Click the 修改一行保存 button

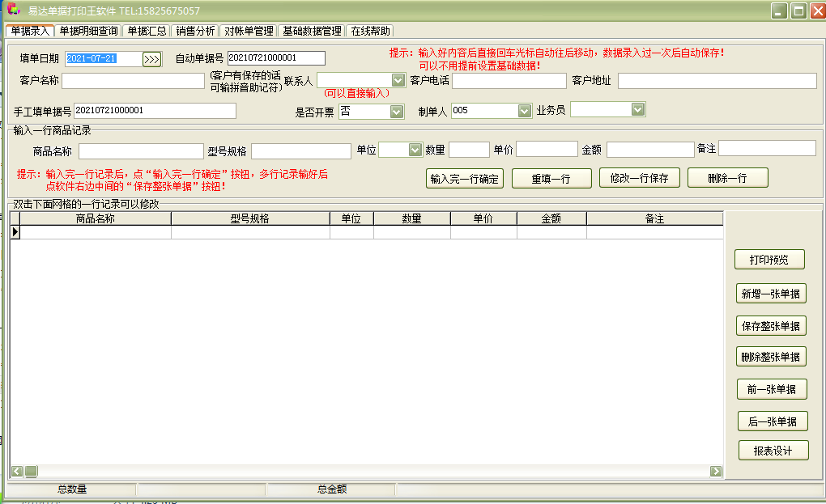click(638, 178)
